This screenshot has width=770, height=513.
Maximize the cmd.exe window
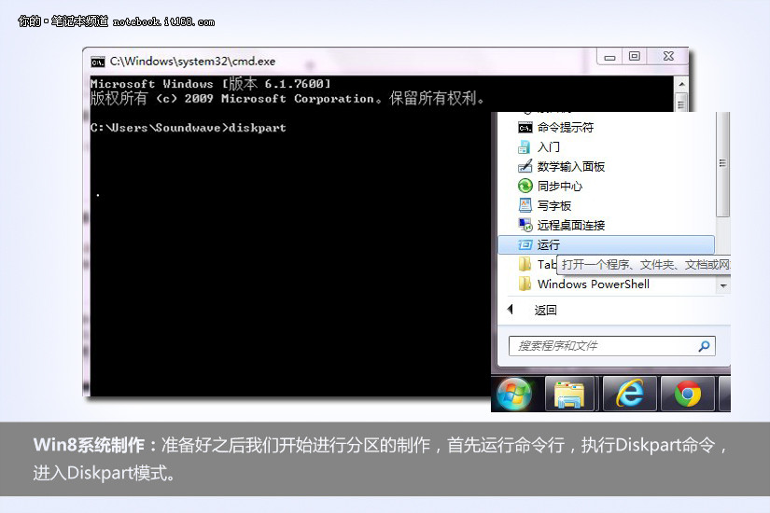point(635,57)
